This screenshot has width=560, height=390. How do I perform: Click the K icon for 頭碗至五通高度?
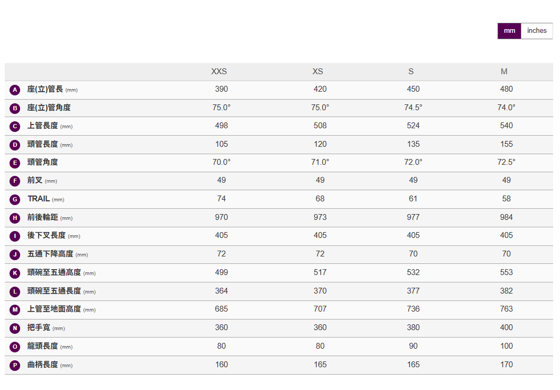[15, 273]
